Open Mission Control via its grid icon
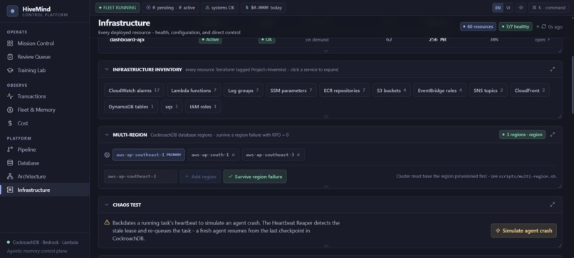Screen dimensions: 574x258 point(10,43)
